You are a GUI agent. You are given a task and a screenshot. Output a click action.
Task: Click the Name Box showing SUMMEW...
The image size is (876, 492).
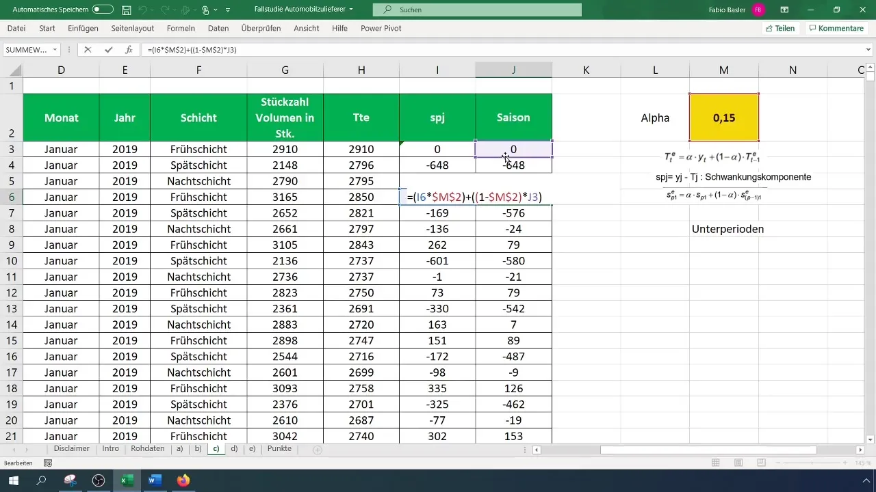pyautogui.click(x=25, y=50)
